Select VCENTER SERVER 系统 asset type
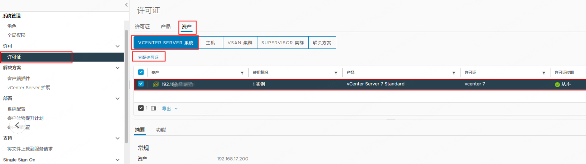This screenshot has width=586, height=164. pos(166,43)
